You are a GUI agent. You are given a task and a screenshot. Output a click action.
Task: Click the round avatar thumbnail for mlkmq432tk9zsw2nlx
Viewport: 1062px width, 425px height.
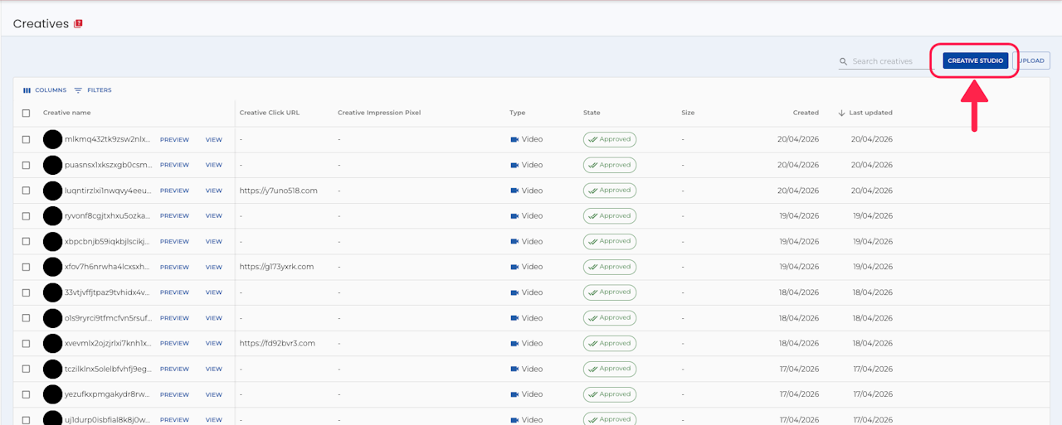(x=52, y=139)
